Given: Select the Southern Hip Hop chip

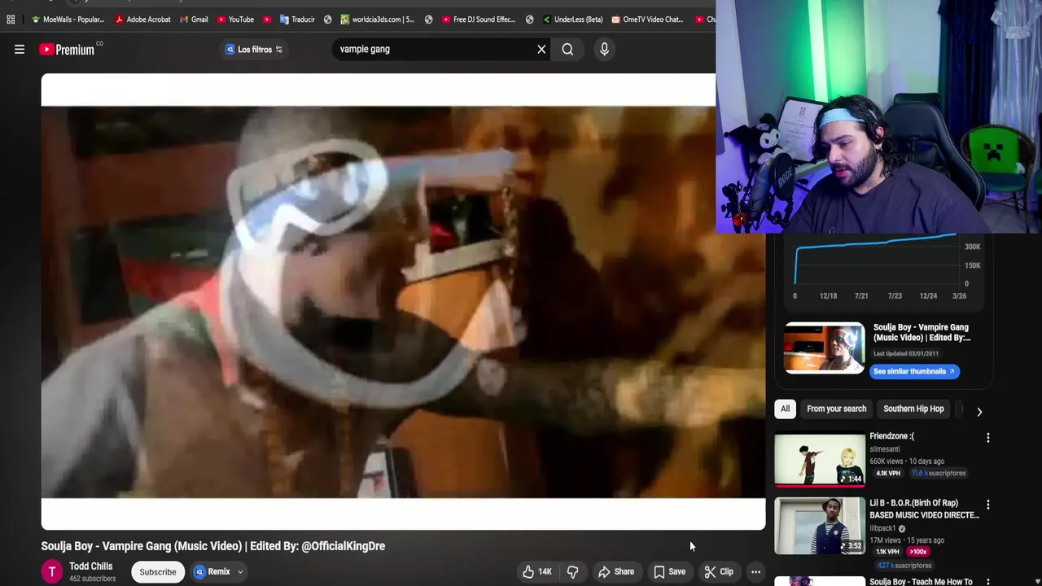Looking at the screenshot, I should (x=913, y=409).
